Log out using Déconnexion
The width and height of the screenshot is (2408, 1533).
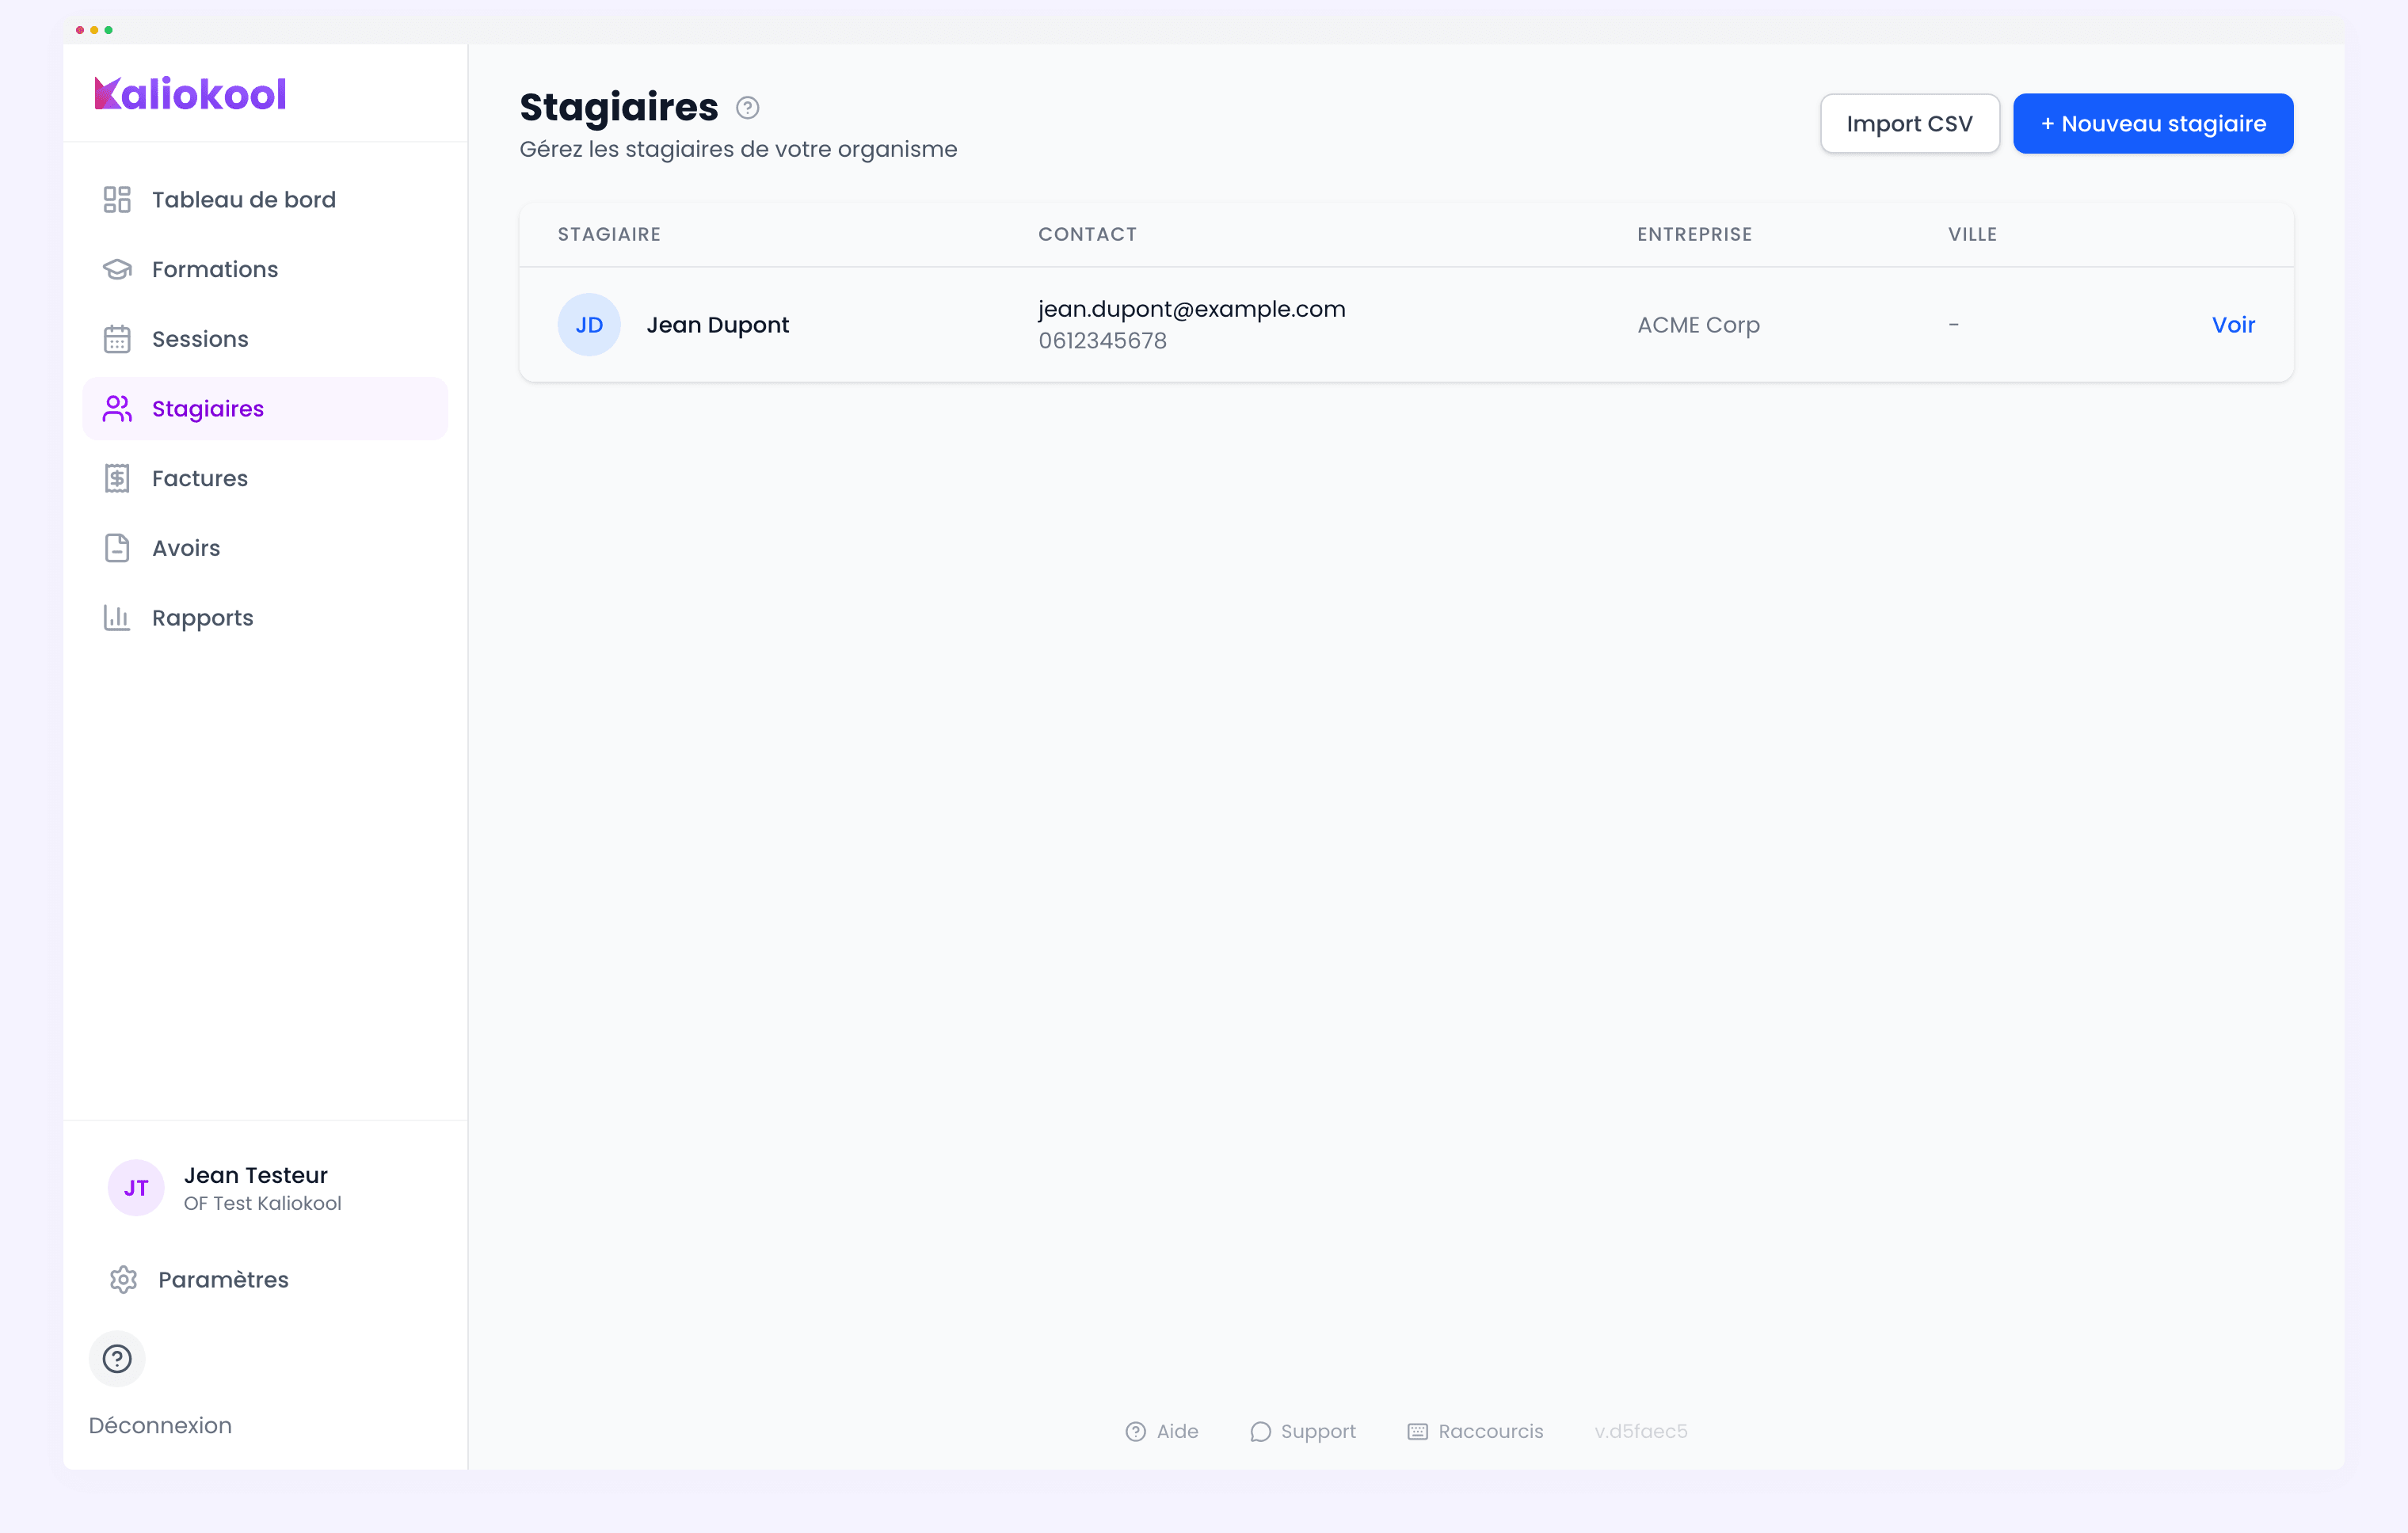tap(160, 1425)
